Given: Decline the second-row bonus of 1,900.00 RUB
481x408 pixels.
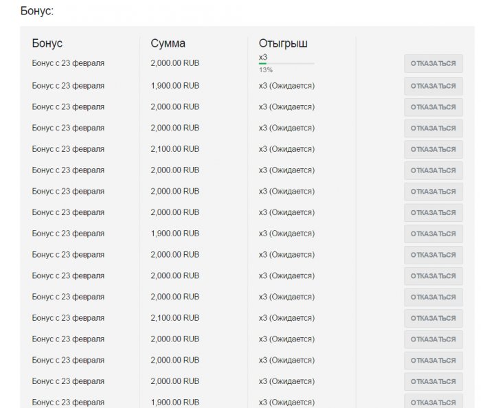Looking at the screenshot, I should [x=433, y=86].
